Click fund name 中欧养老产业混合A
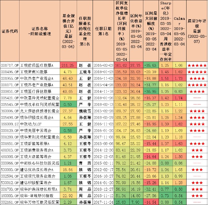 coord(40,78)
